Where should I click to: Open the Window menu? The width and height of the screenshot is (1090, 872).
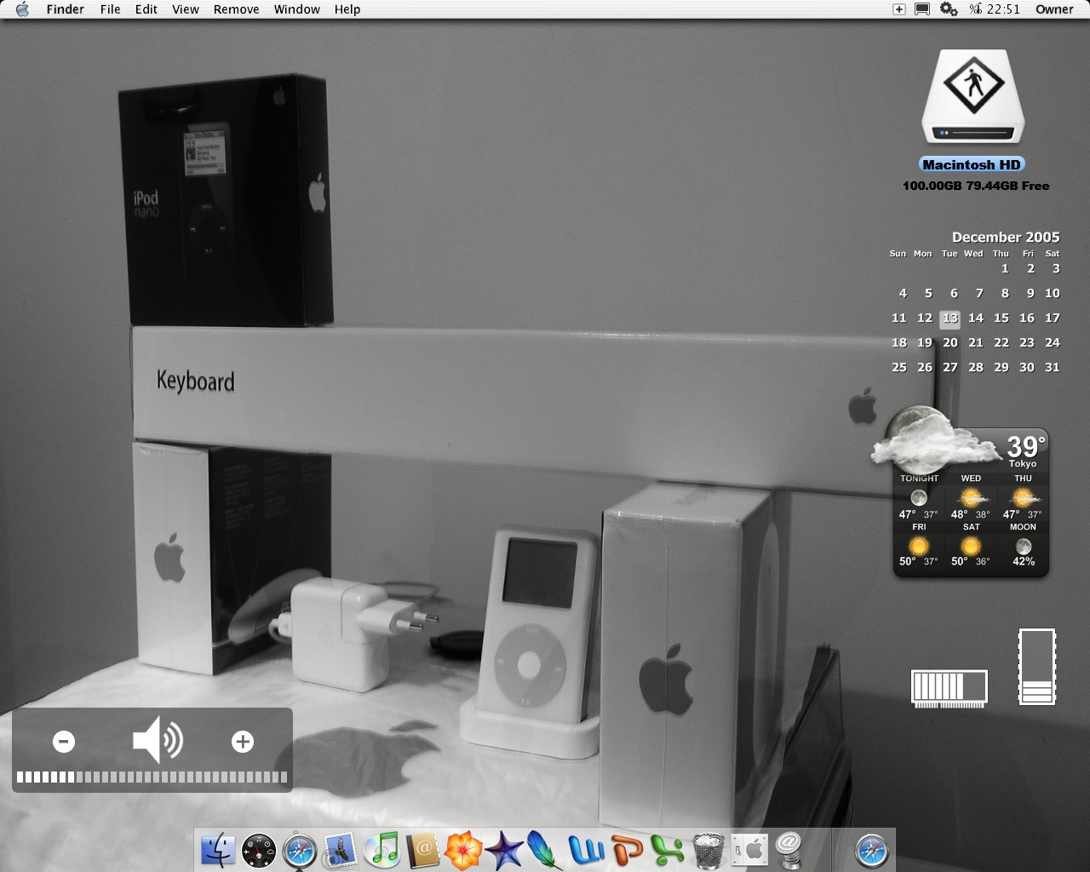297,9
